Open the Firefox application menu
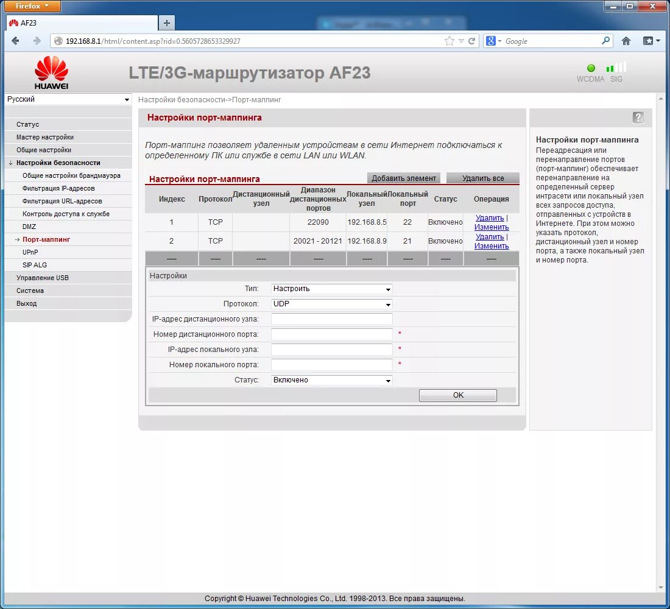Screen dimensions: 670x609 (32, 6)
